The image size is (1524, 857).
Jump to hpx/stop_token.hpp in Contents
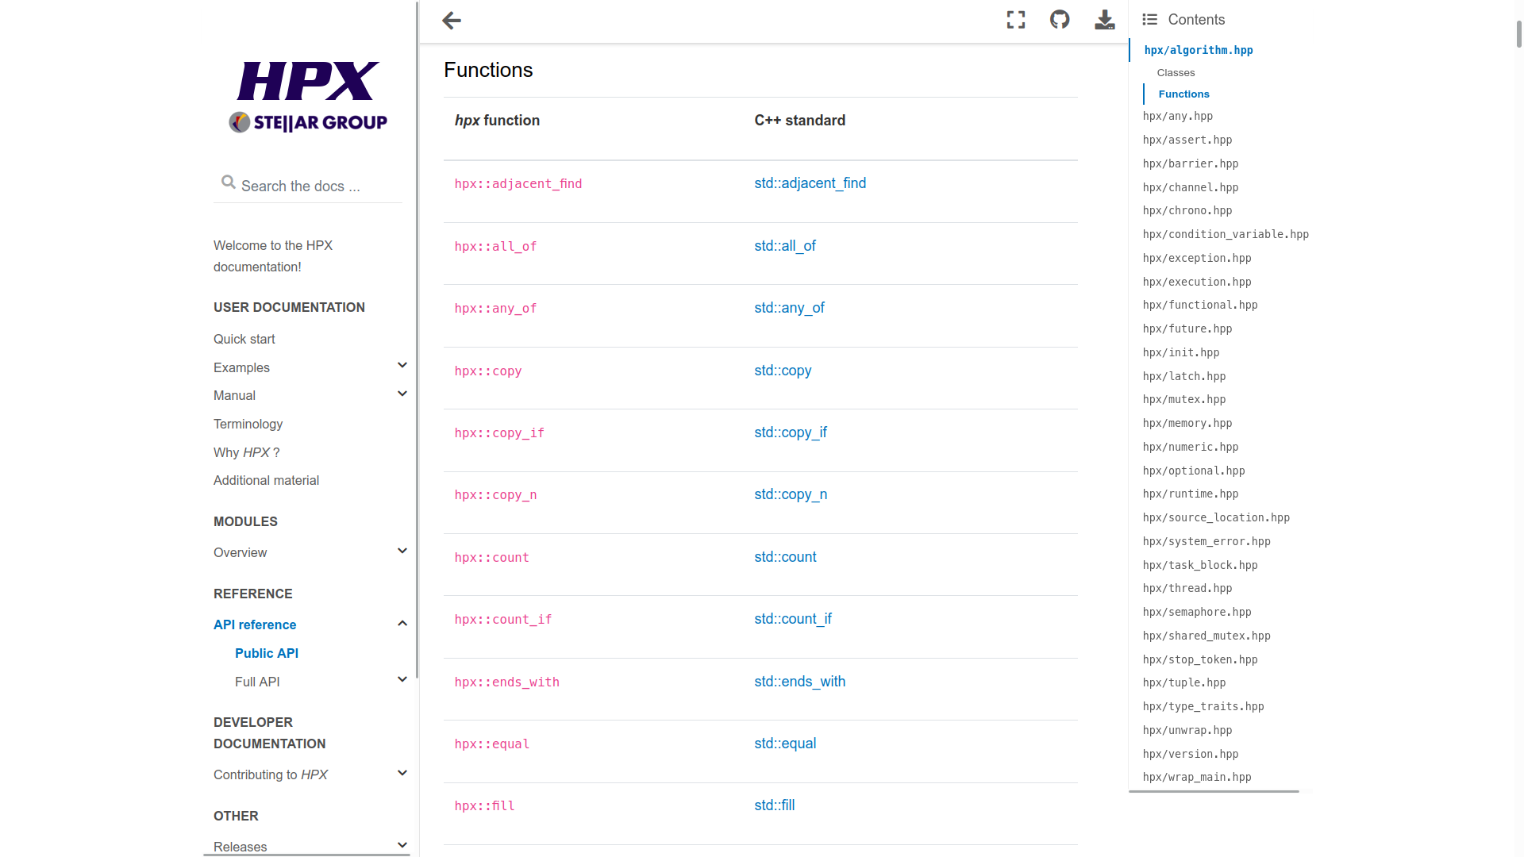coord(1200,660)
